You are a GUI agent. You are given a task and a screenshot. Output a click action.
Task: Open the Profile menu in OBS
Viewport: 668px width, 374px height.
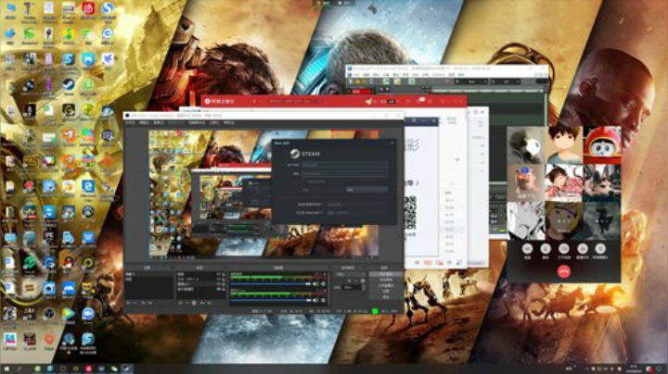(x=176, y=122)
